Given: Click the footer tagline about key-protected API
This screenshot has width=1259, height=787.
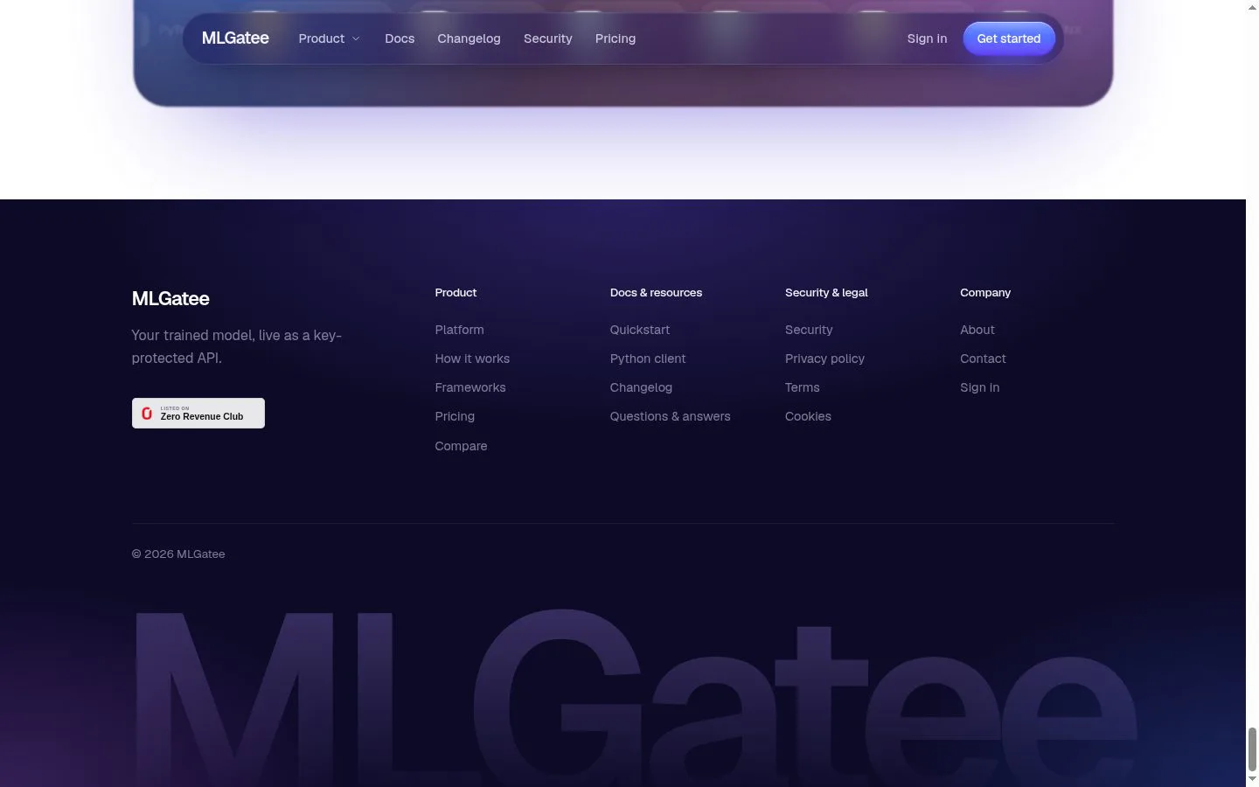Looking at the screenshot, I should tap(237, 346).
